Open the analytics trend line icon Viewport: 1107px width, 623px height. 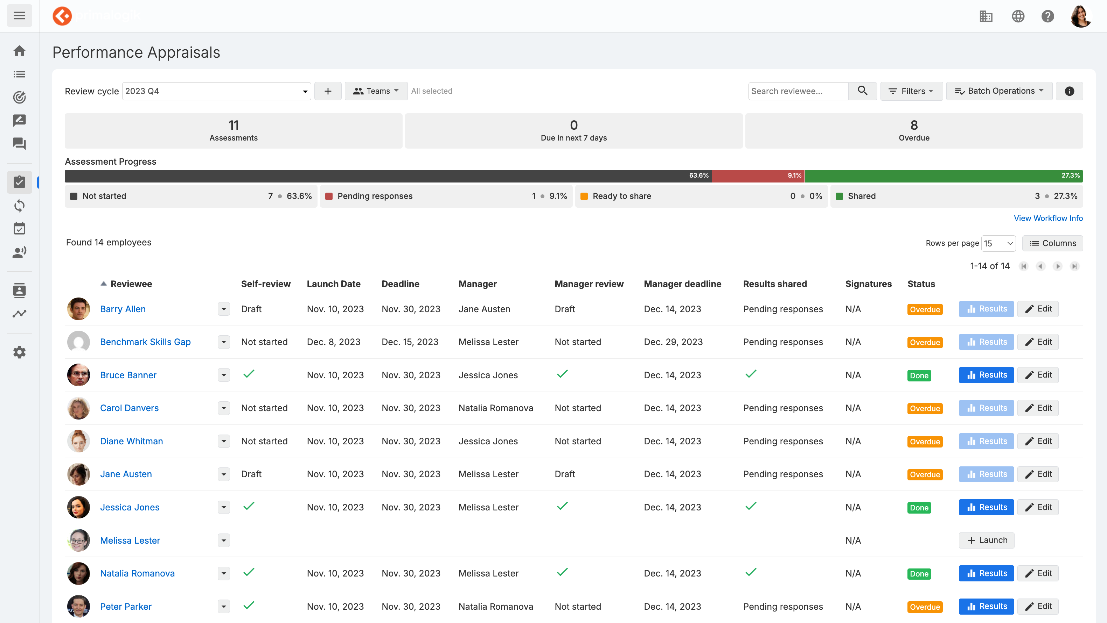tap(19, 314)
